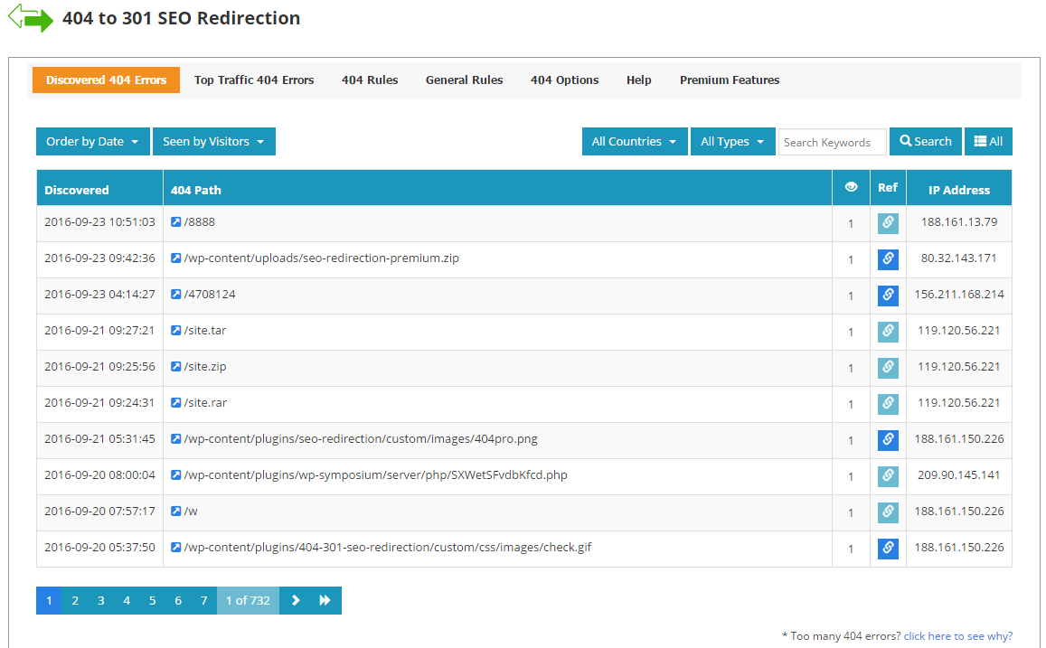
Task: Click the path ending in check.gif
Action: [388, 548]
